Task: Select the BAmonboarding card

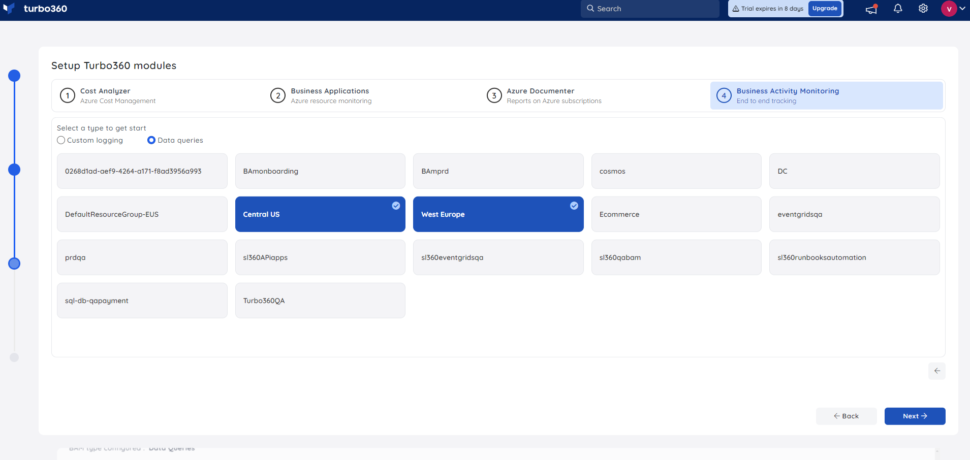Action: (x=320, y=171)
